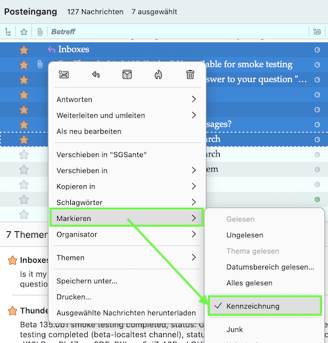Click the thread column header icon
Viewport: 328px width, 343px height.
click(8, 32)
